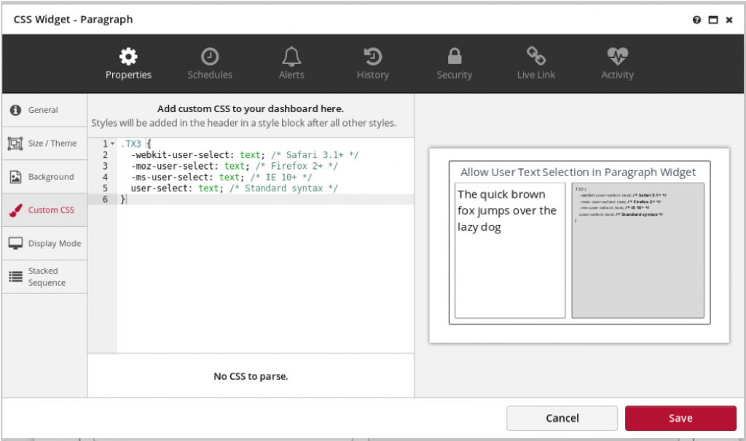Image resolution: width=746 pixels, height=441 pixels.
Task: Switch to the Activity tab label
Action: [618, 75]
